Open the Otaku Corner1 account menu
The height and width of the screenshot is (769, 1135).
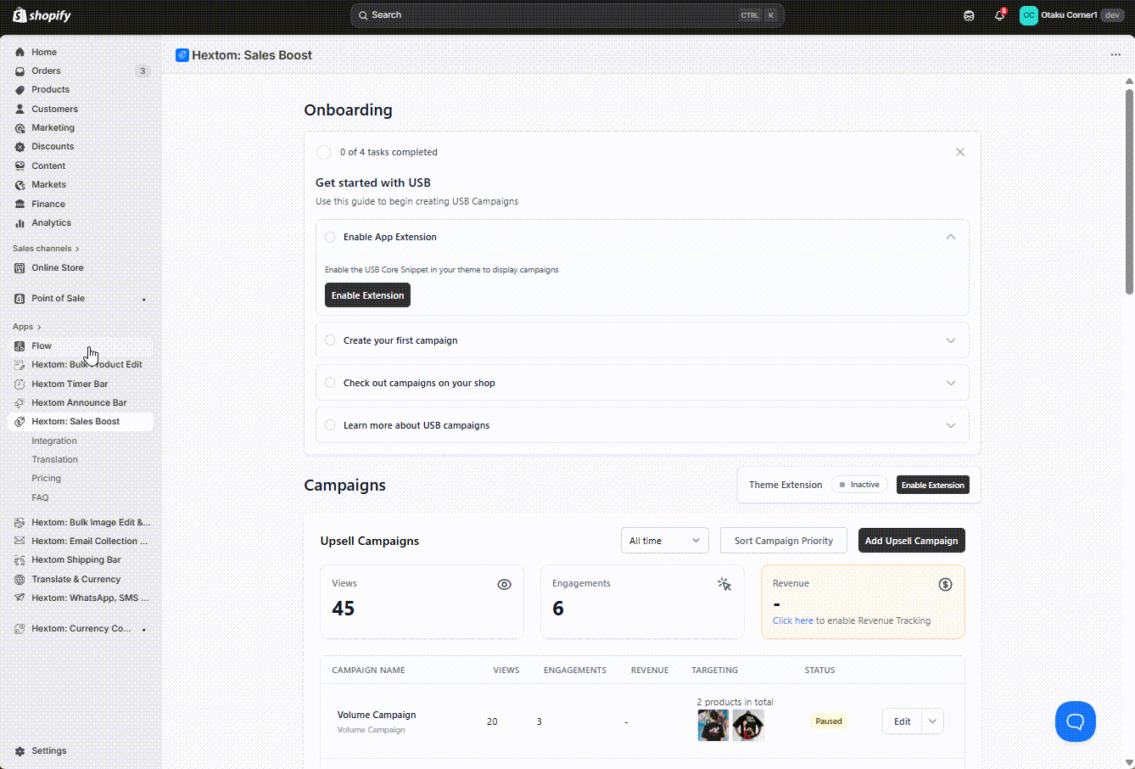(1071, 15)
